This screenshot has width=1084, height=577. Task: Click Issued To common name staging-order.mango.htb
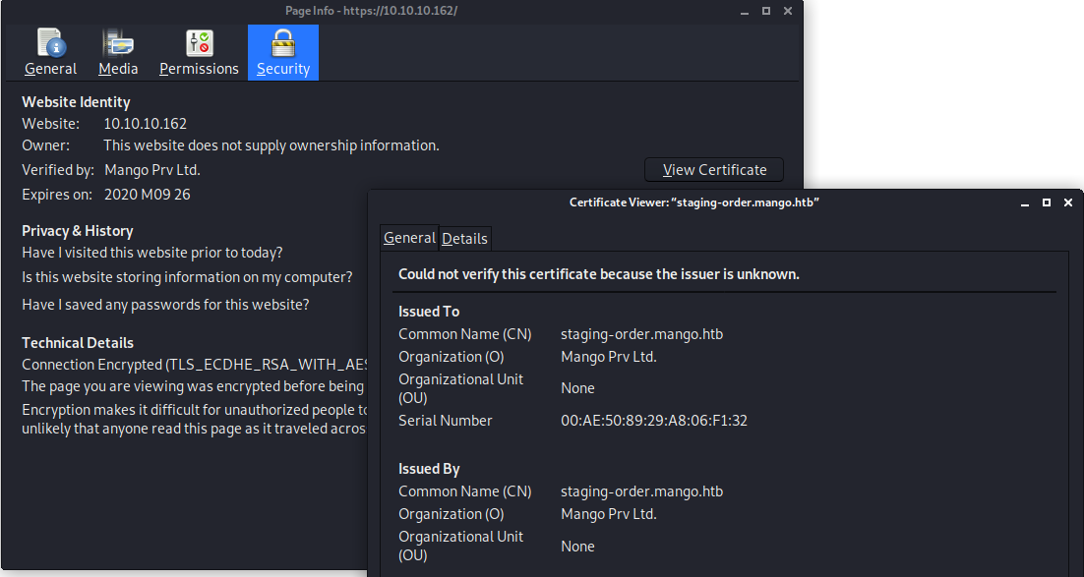(x=641, y=334)
